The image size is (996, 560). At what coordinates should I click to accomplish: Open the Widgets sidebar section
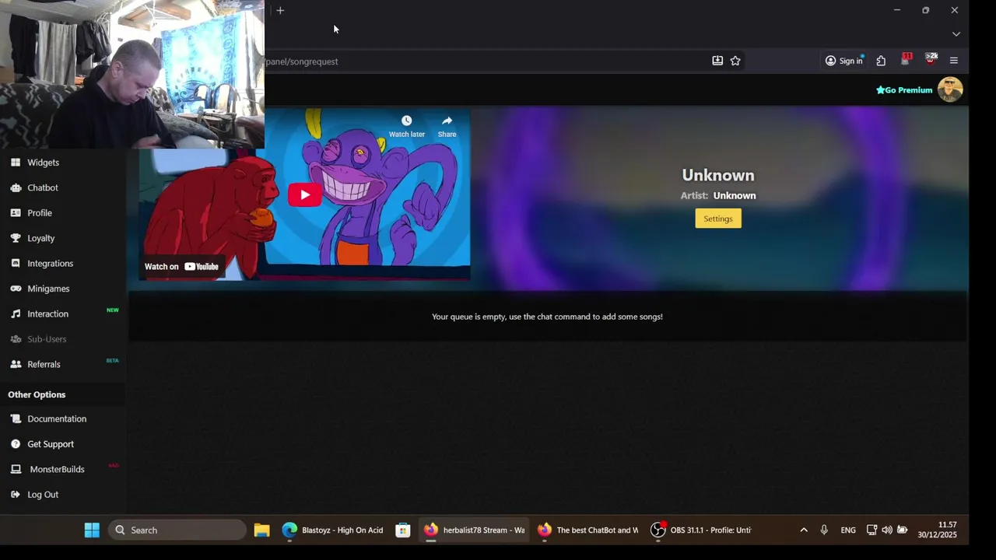pos(43,163)
